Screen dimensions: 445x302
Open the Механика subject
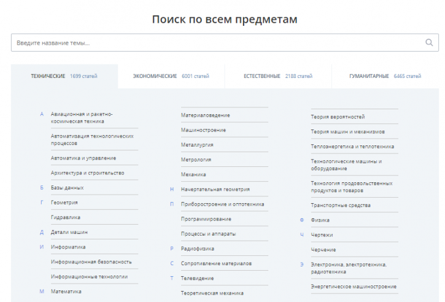tap(193, 174)
